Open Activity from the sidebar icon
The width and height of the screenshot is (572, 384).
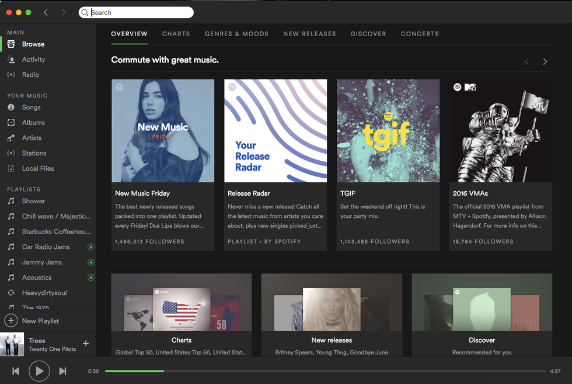[11, 59]
